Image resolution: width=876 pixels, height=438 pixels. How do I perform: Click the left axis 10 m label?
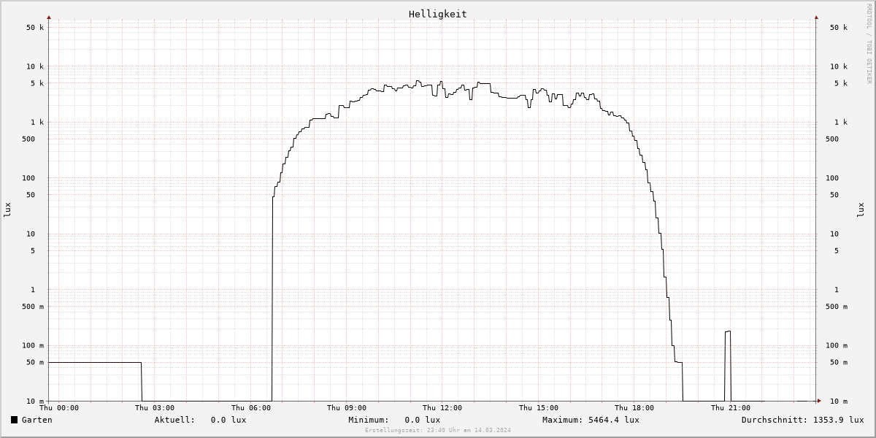(35, 401)
